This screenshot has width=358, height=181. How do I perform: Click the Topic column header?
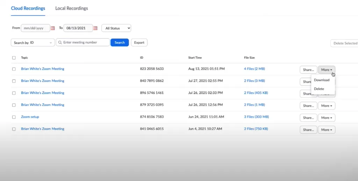[24, 58]
